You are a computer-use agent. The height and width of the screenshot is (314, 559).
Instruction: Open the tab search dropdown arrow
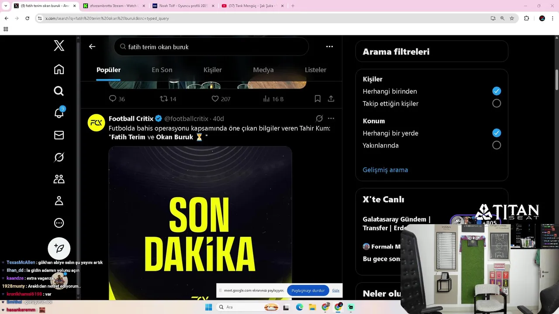click(6, 6)
